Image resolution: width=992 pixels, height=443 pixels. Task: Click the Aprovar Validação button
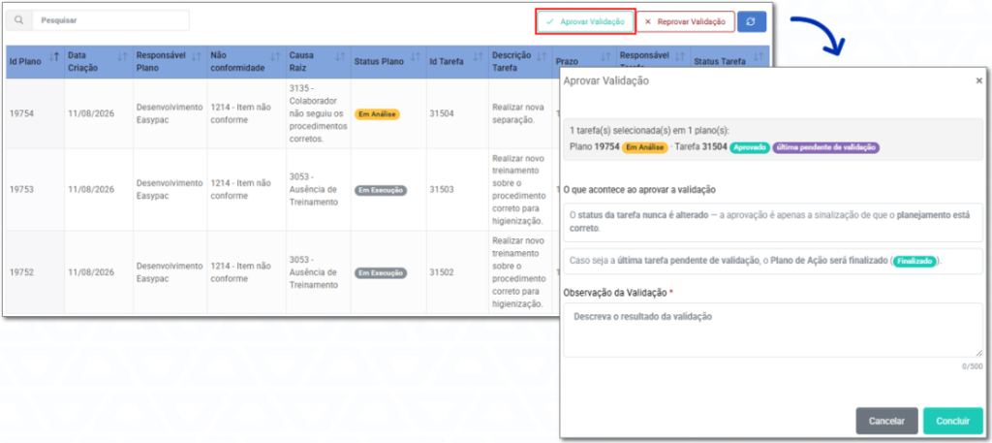tap(585, 21)
